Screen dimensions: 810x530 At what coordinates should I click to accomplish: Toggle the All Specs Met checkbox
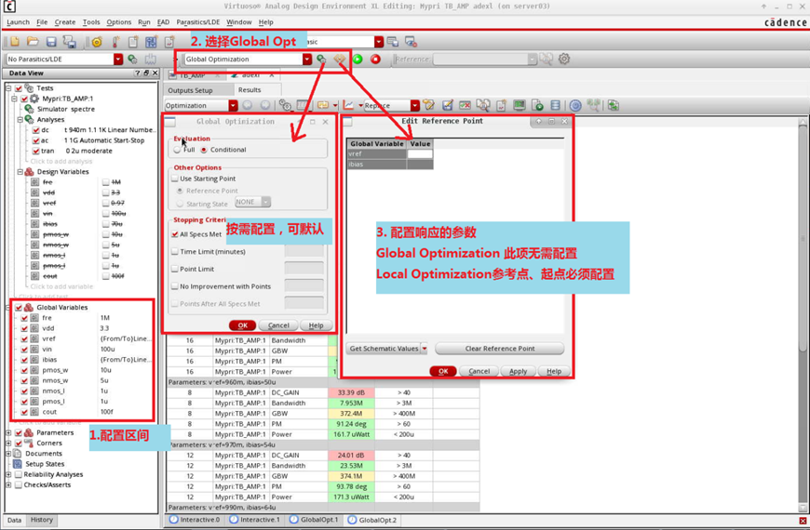(175, 234)
